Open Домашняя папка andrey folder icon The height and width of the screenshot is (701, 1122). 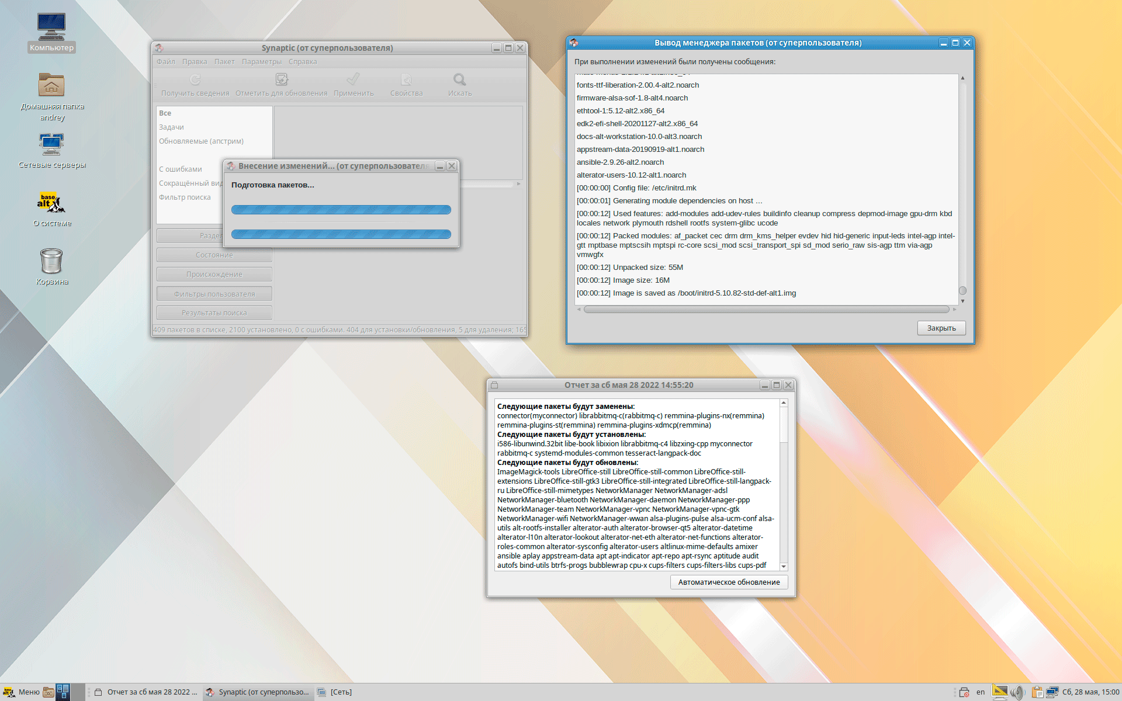point(51,86)
